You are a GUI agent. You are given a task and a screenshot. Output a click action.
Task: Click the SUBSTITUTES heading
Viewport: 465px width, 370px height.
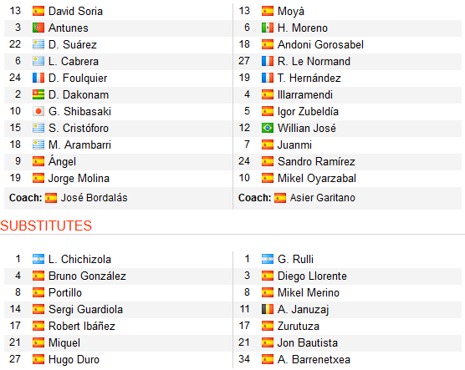point(46,226)
